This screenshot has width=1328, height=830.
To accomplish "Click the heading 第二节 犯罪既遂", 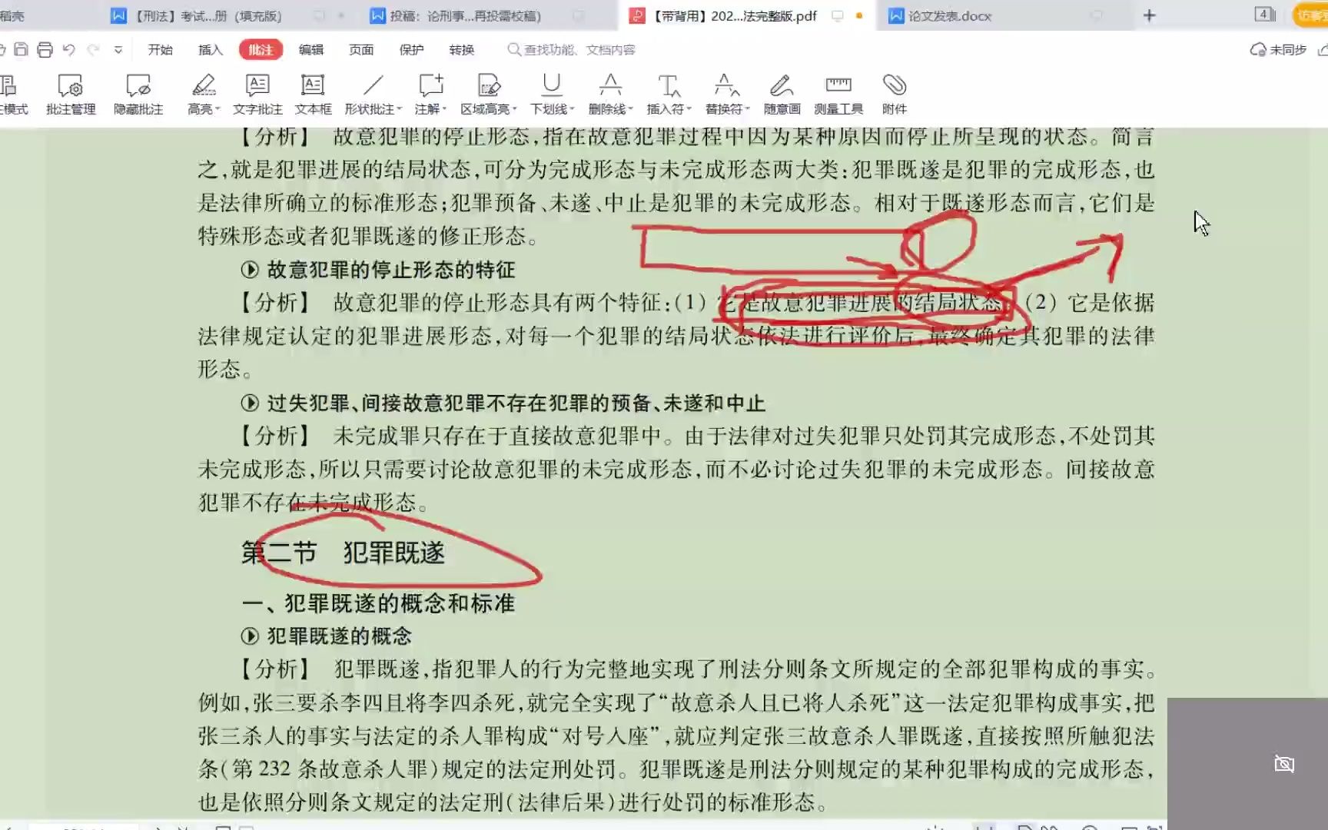I will point(343,553).
